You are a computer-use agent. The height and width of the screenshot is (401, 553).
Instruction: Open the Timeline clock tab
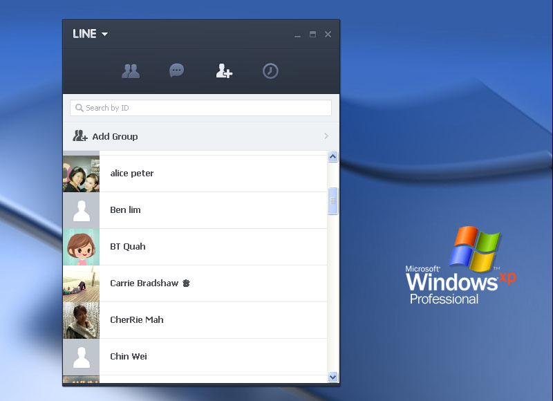(270, 71)
